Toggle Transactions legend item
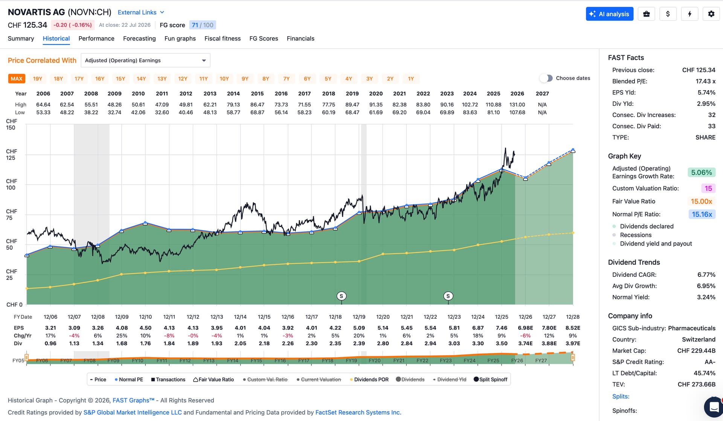723x421 pixels. (x=168, y=380)
